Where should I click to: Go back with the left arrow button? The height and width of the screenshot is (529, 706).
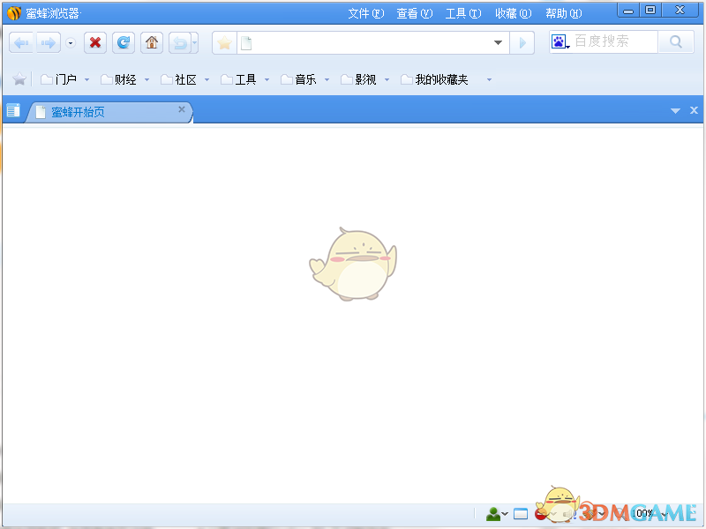pyautogui.click(x=21, y=42)
